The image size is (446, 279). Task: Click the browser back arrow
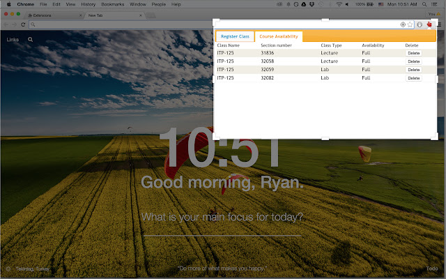coord(6,24)
